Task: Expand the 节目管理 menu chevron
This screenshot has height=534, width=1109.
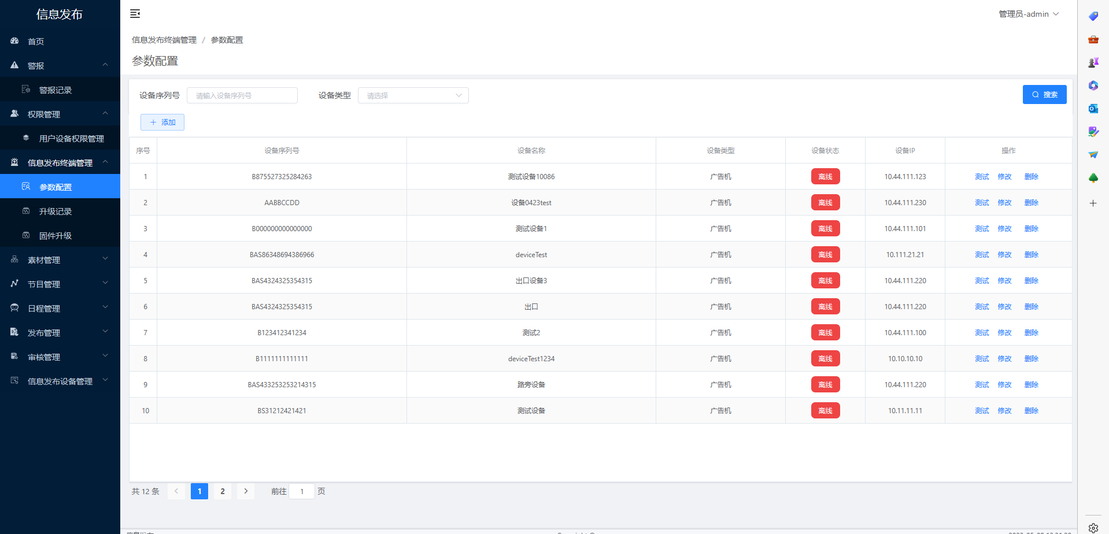Action: pos(105,283)
